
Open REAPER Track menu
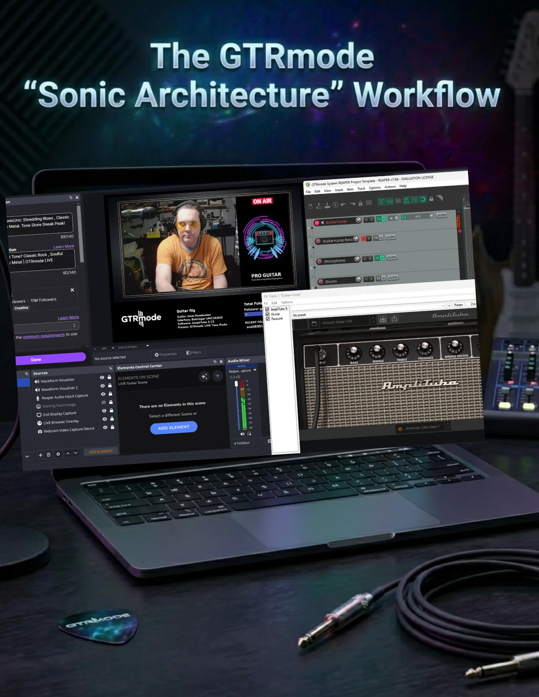361,188
